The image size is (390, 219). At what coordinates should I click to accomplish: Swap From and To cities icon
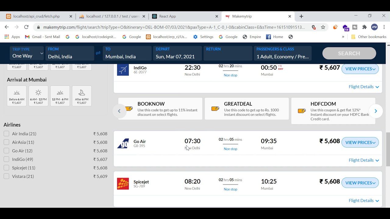pyautogui.click(x=98, y=53)
